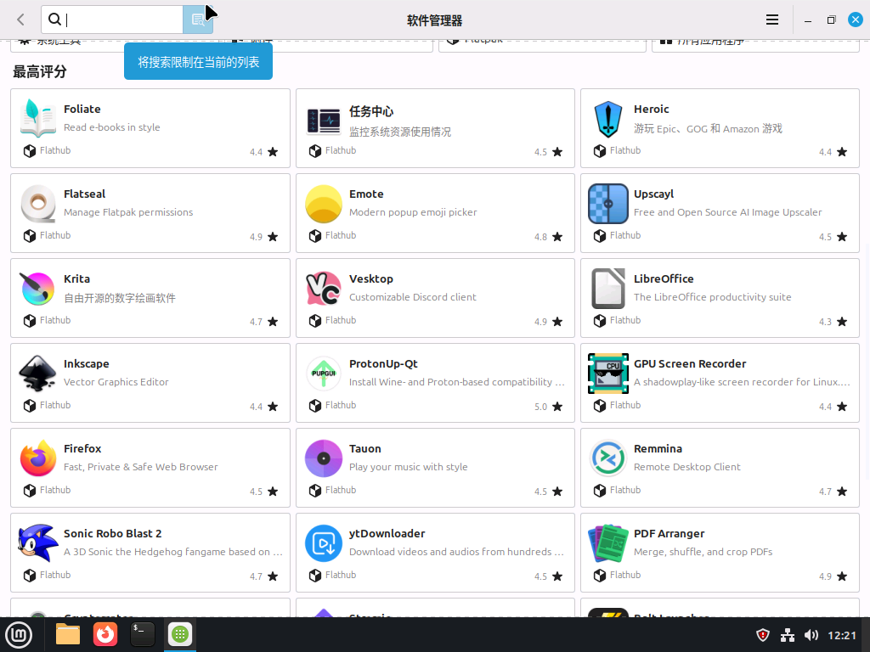Select the Firefox app icon
Screen dimensions: 870x652
(37, 458)
